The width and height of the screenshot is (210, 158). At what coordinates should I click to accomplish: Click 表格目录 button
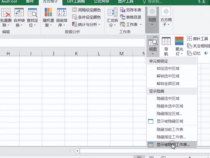[131, 17]
